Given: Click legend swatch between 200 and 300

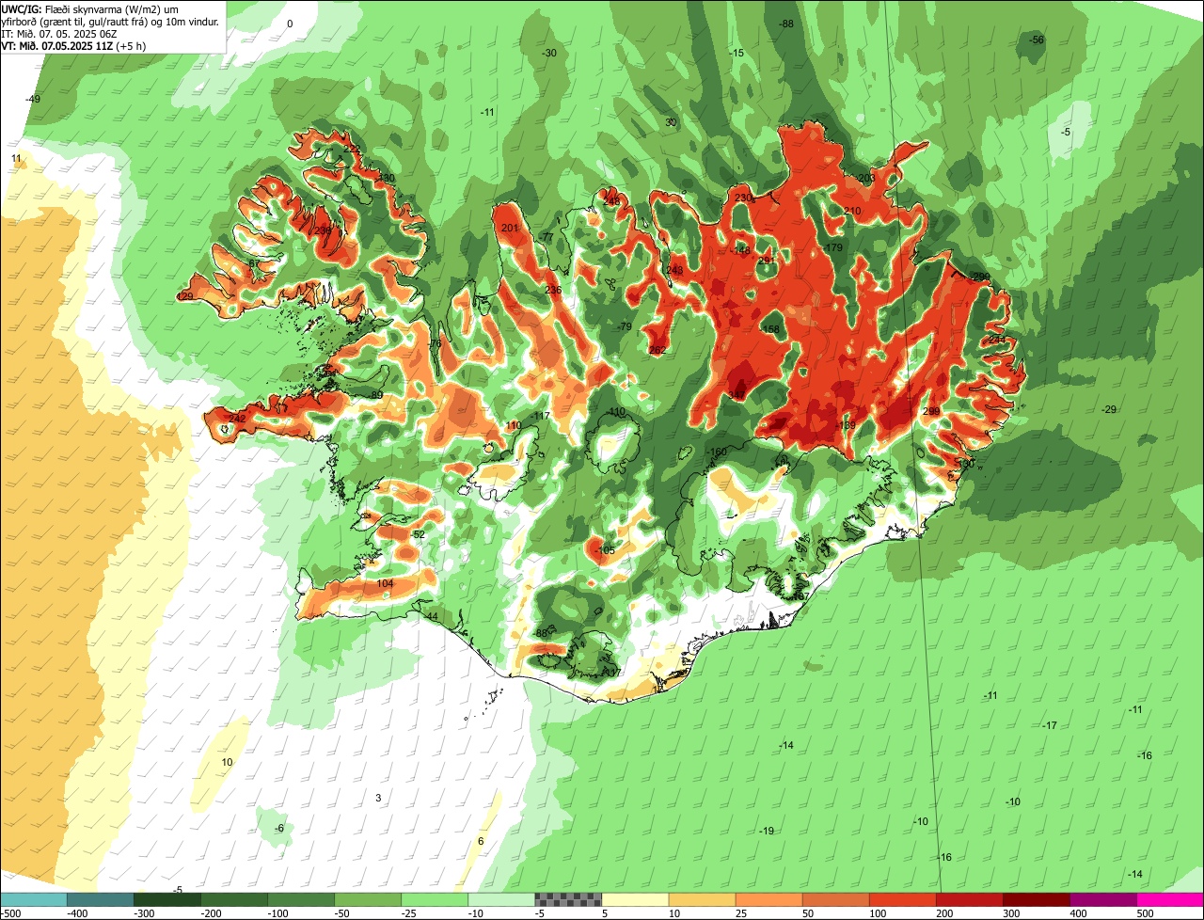Looking at the screenshot, I should (x=969, y=899).
